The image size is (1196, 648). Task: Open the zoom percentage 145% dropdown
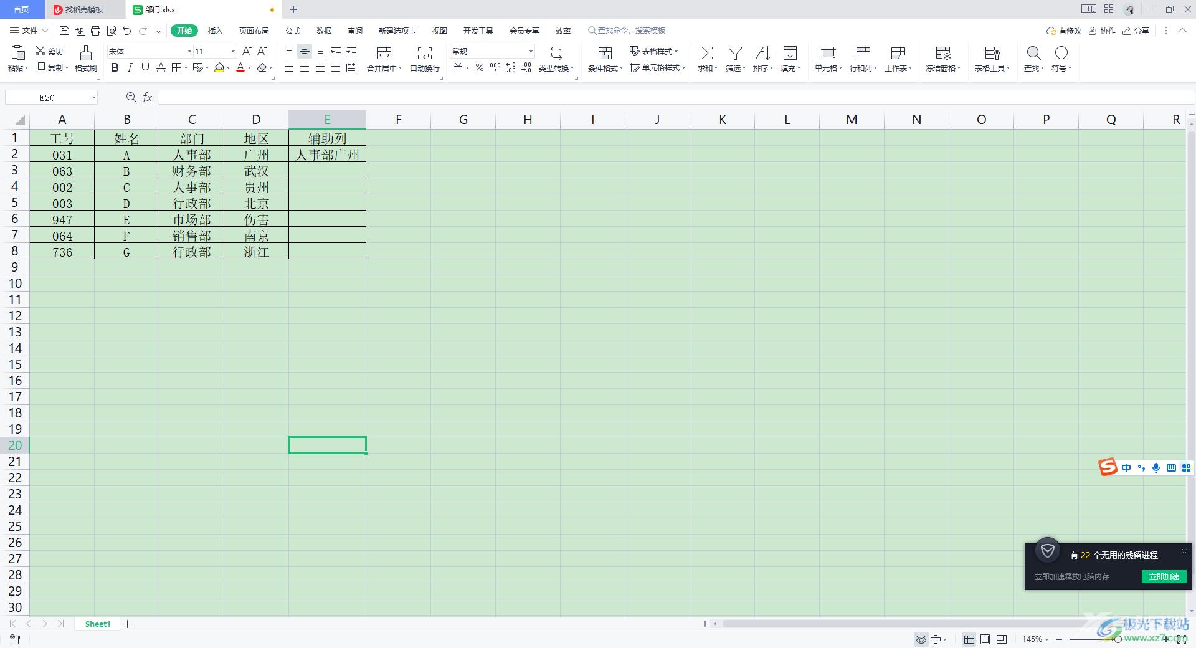(1046, 639)
